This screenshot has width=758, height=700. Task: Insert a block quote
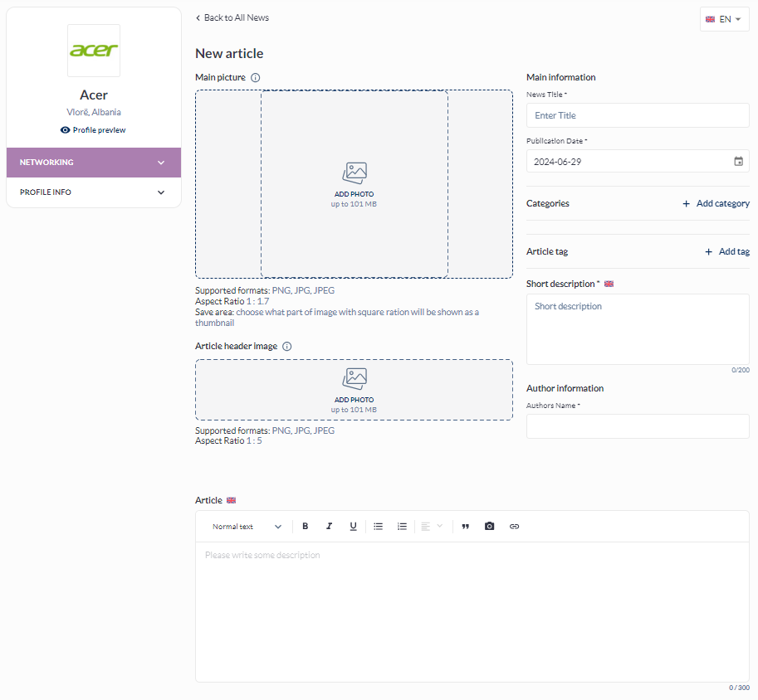coord(465,527)
